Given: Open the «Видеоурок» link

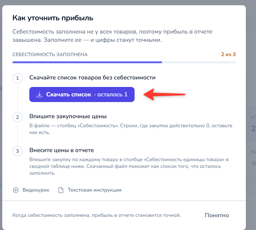Looking at the screenshot, I should pyautogui.click(x=36, y=190).
